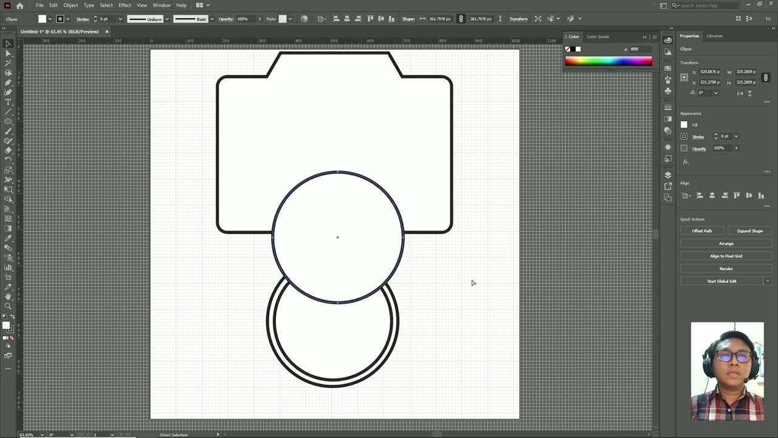The height and width of the screenshot is (438, 778).
Task: Open the graphic Style dropdown
Action: point(290,19)
